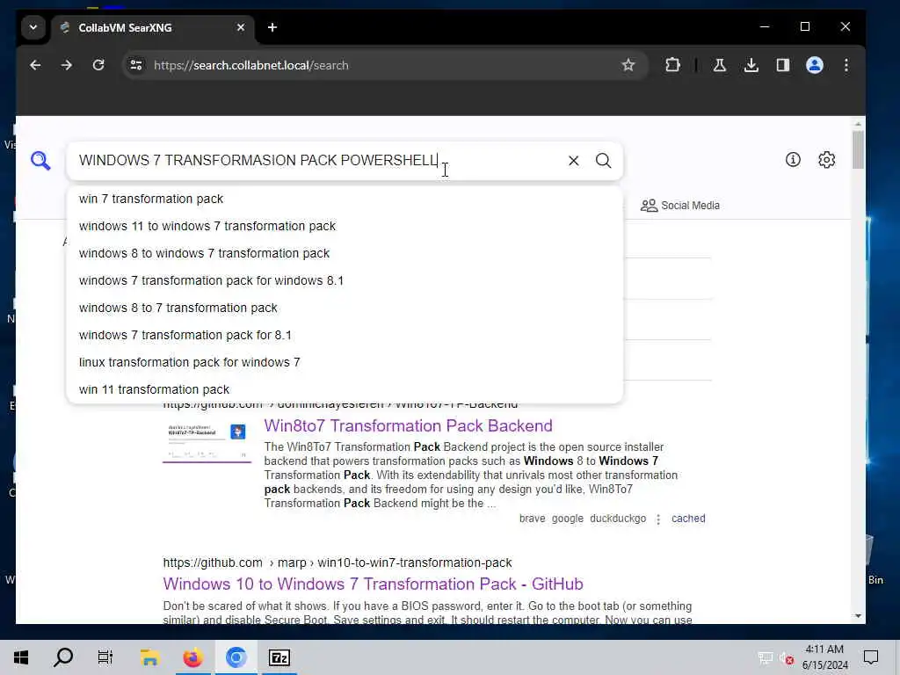Clear the search query with the X icon
This screenshot has width=900, height=675.
coord(573,161)
